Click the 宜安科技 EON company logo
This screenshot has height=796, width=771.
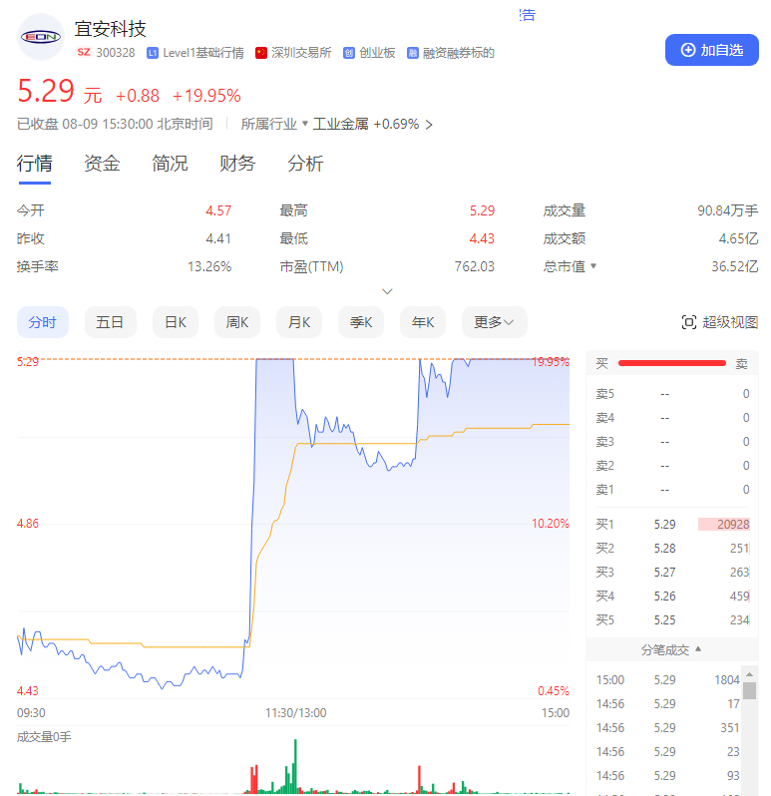point(41,37)
